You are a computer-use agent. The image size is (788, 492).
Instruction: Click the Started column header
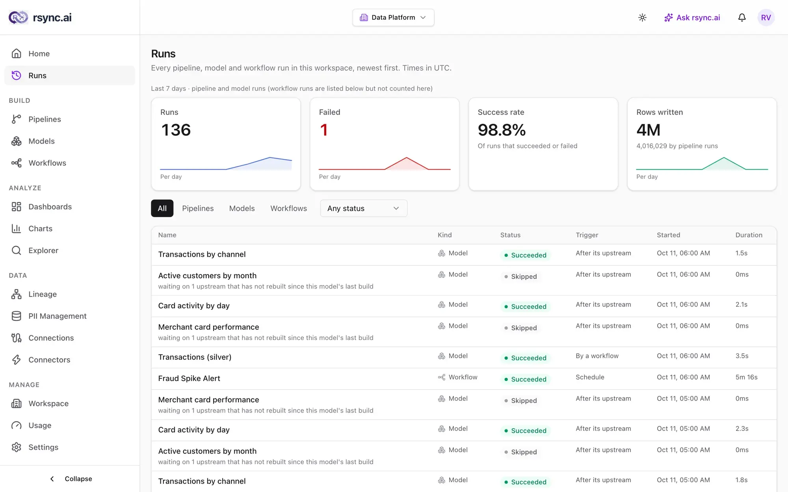point(668,235)
